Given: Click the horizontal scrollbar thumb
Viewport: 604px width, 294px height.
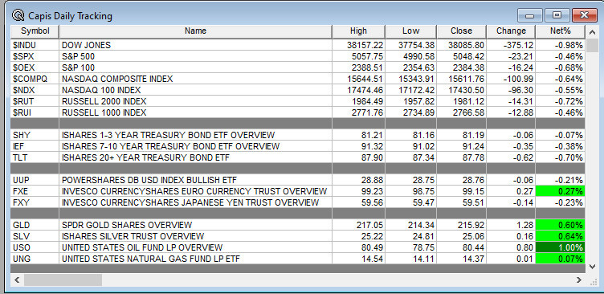Looking at the screenshot, I should click(63, 280).
